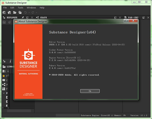152x119 pixels.
Task: Select the first library sub-item under the chevron
Action: (x=7, y=97)
